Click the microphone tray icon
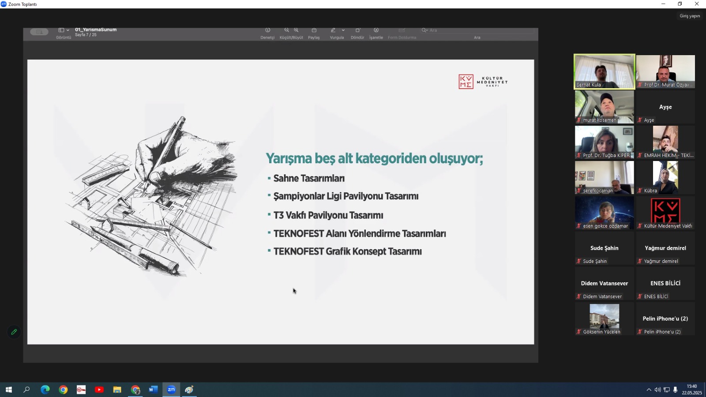The image size is (706, 397). click(x=675, y=390)
